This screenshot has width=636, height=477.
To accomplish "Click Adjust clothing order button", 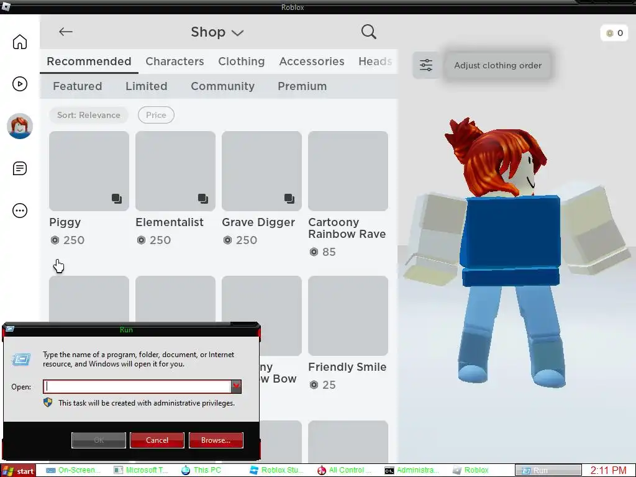I will [497, 65].
